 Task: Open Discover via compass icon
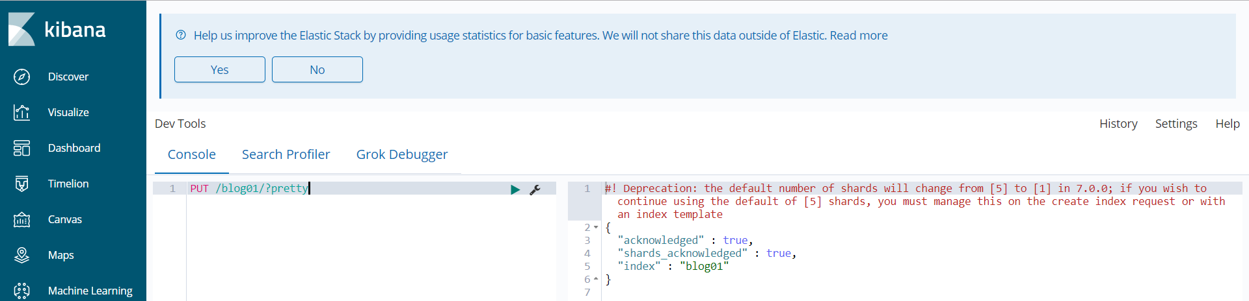[21, 77]
